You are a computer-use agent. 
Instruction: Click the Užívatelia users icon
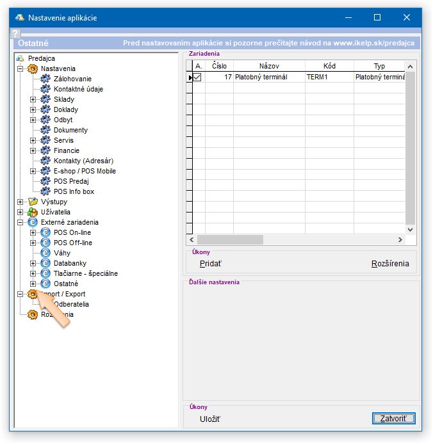[33, 212]
